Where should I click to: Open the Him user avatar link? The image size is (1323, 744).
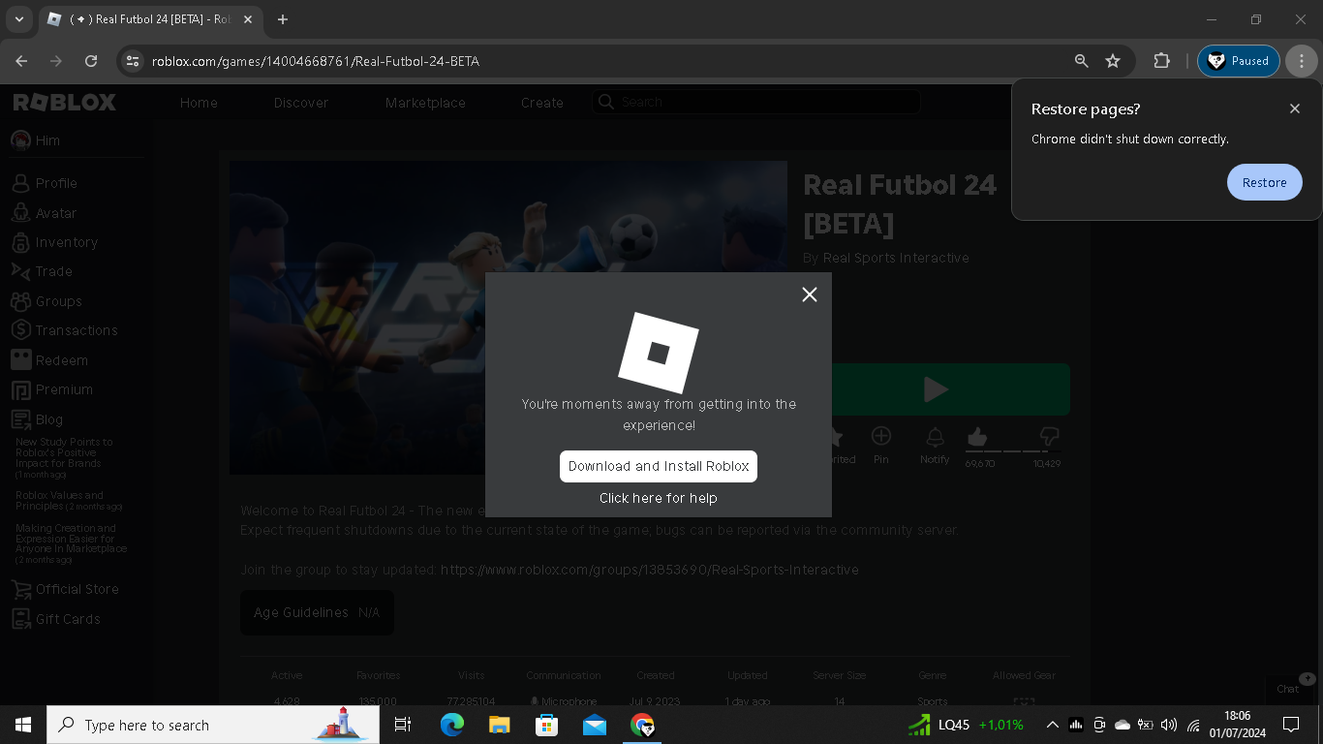click(36, 140)
